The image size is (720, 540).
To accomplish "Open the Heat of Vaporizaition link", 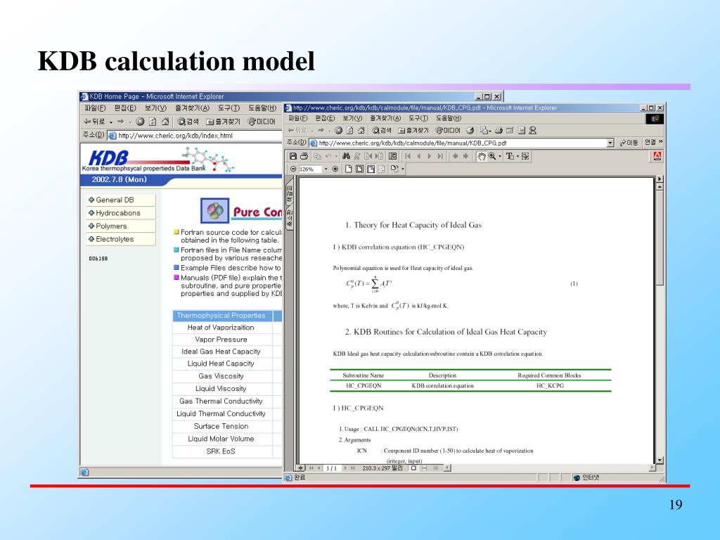I will click(x=221, y=328).
